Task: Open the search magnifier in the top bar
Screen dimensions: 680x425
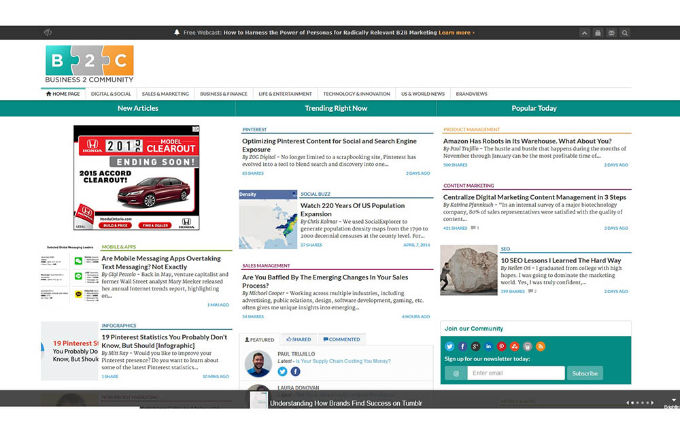Action: pyautogui.click(x=624, y=33)
